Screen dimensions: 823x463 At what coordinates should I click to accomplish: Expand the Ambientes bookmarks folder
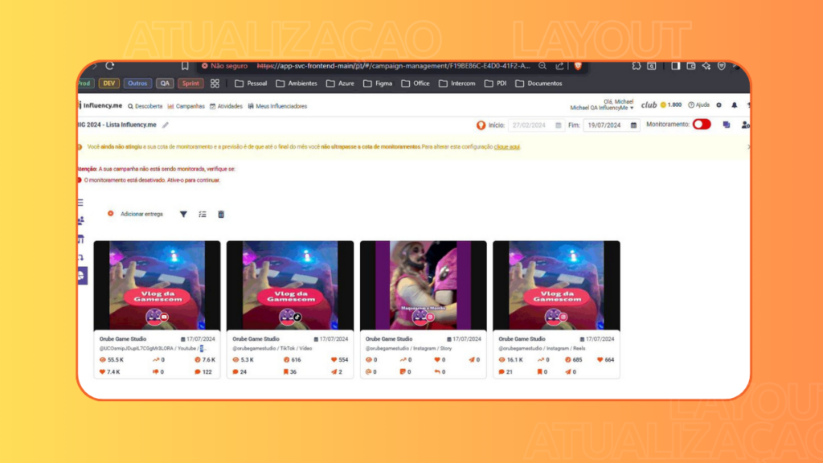tap(297, 84)
